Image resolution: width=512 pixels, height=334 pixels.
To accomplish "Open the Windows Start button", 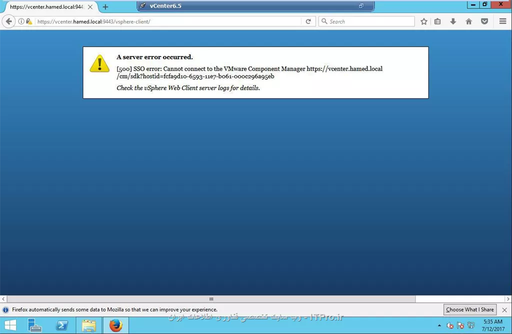I will [x=10, y=326].
